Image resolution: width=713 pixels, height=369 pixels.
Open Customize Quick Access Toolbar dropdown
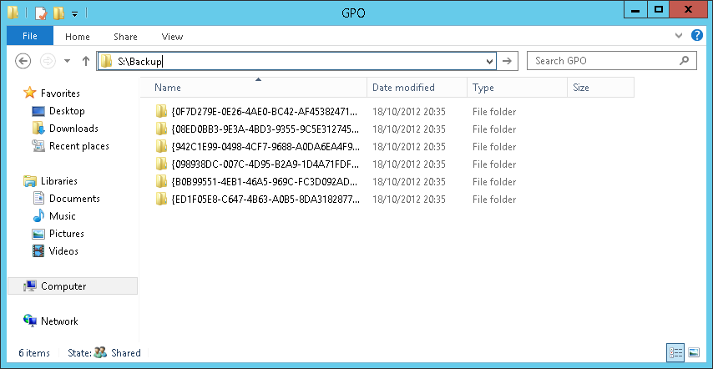(x=74, y=13)
